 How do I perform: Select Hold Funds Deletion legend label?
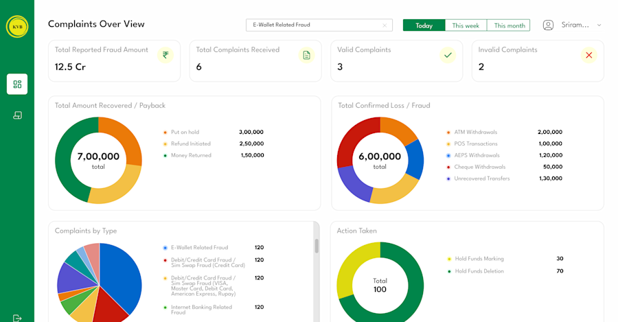point(479,271)
